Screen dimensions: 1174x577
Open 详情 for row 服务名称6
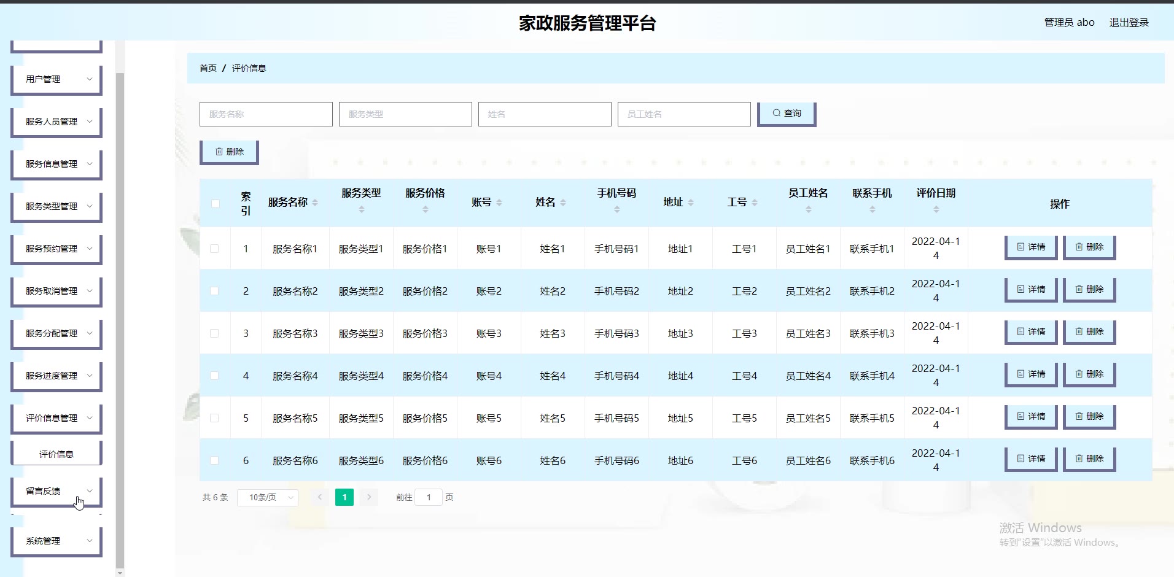click(x=1031, y=459)
